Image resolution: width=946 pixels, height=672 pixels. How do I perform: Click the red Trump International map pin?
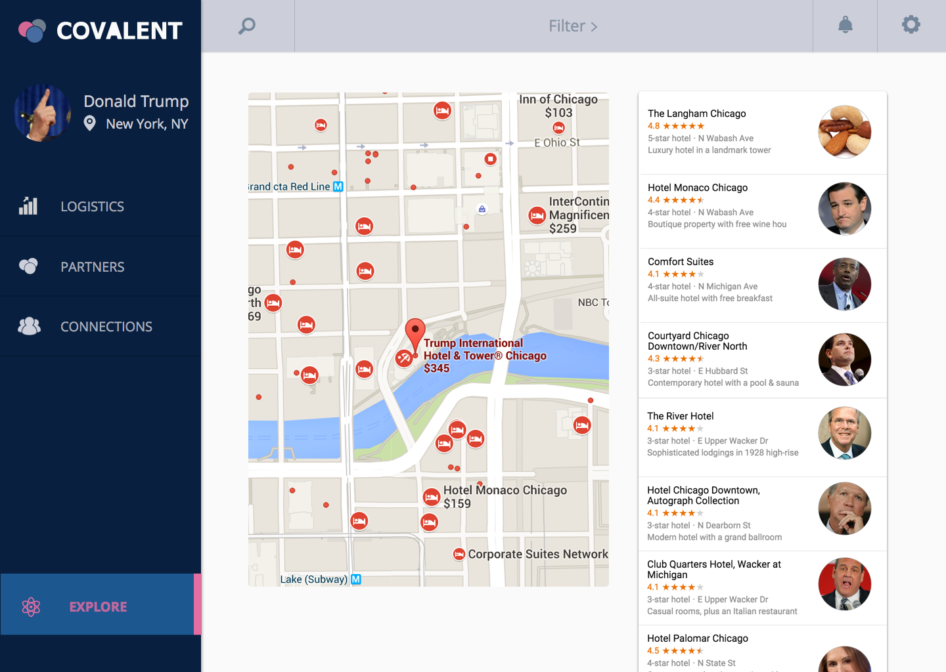(415, 333)
